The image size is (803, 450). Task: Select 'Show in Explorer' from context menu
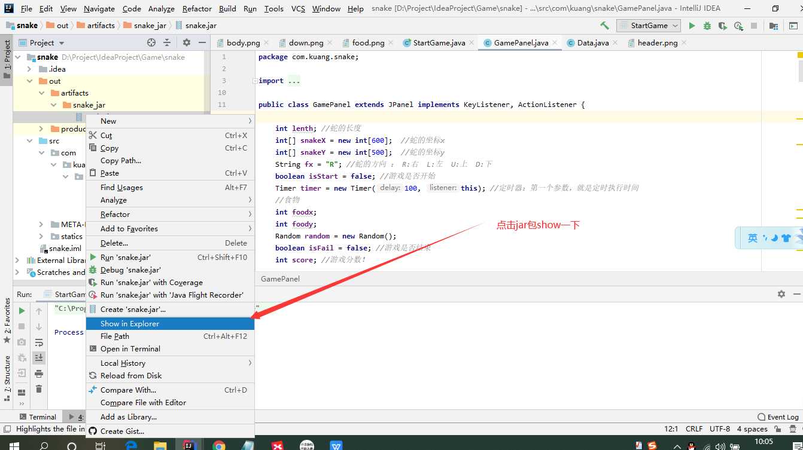[x=170, y=323]
